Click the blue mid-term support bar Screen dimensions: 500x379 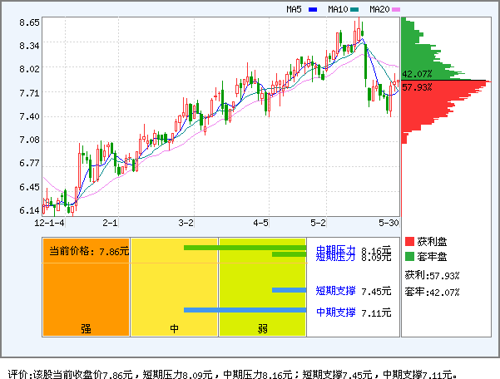[x=245, y=310]
